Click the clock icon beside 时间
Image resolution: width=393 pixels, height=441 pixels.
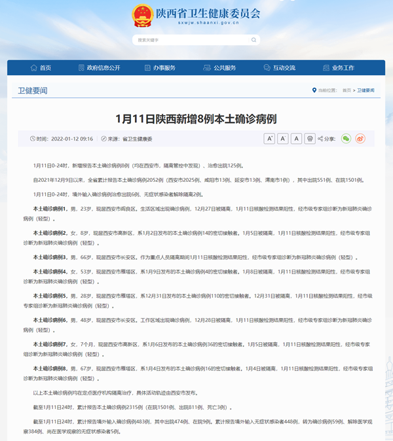33,139
